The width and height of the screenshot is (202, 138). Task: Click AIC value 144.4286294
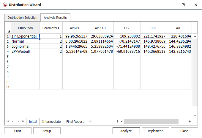(179, 41)
